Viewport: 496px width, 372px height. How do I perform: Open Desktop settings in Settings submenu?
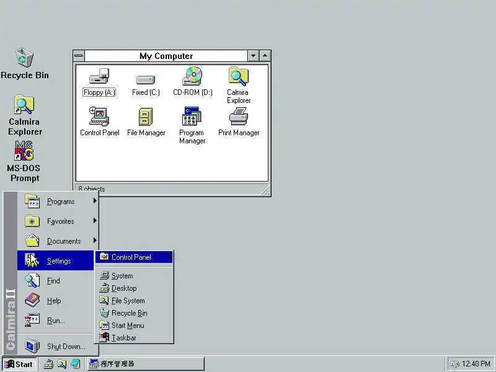[x=134, y=288]
